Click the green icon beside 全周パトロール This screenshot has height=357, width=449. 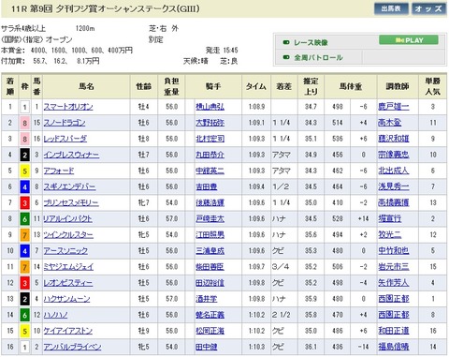[286, 57]
